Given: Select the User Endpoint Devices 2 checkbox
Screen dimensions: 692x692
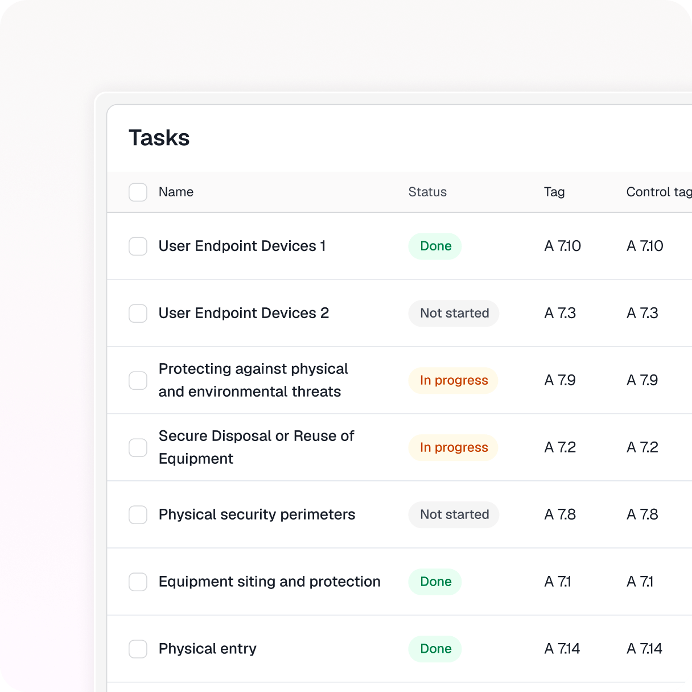Looking at the screenshot, I should tap(138, 314).
